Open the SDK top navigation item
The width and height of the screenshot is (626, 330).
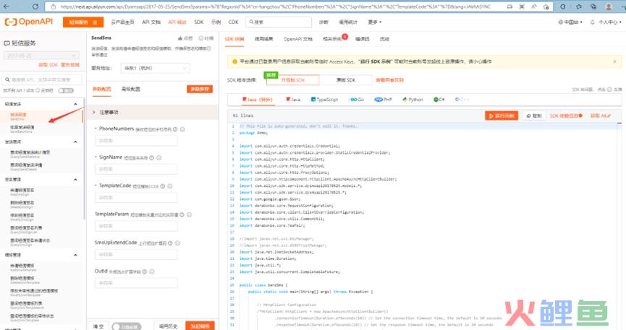pyautogui.click(x=199, y=22)
